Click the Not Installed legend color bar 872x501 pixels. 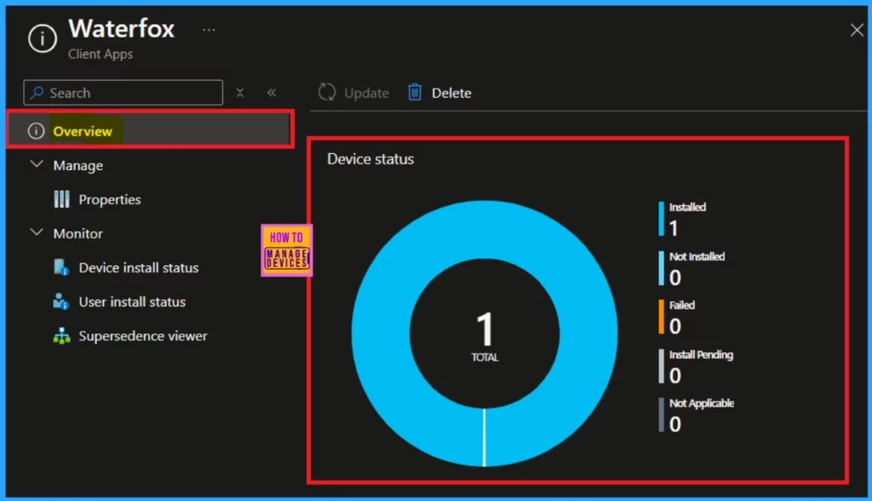(661, 268)
